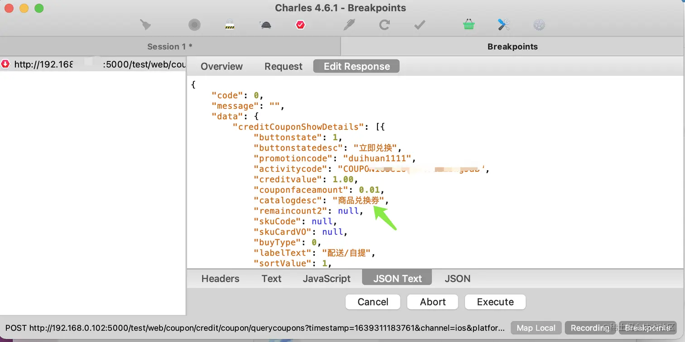Click Map Local in the status bar

click(x=536, y=328)
